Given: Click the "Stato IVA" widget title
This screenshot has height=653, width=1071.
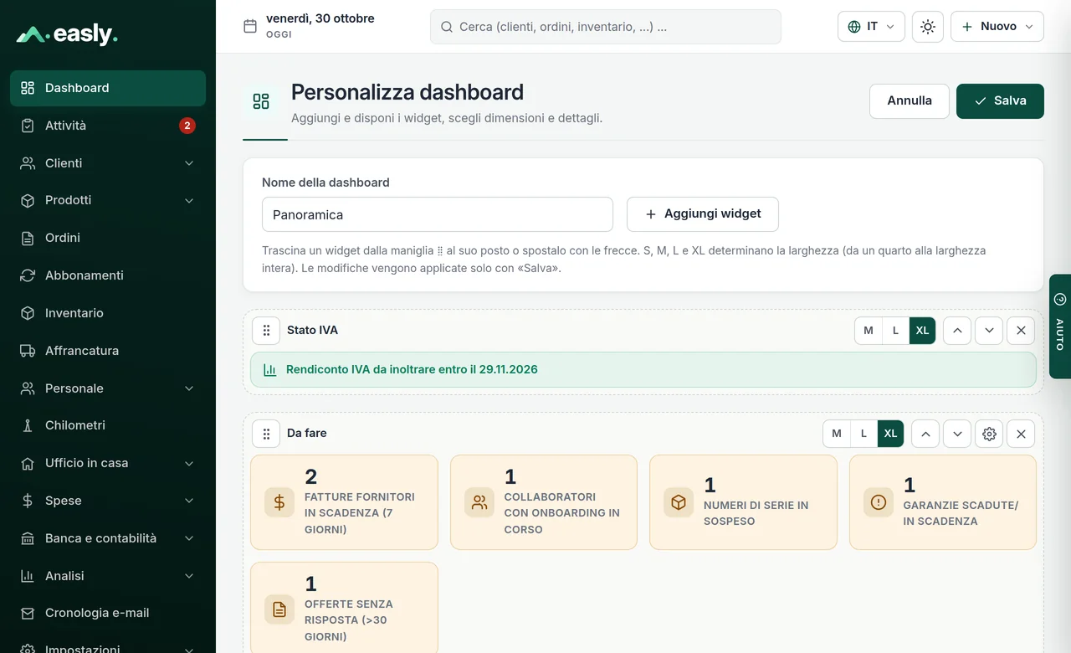Looking at the screenshot, I should coord(312,331).
